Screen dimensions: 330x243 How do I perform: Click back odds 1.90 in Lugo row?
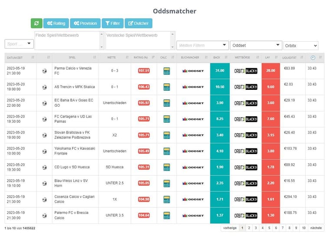point(220,167)
